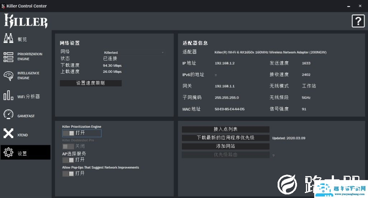Click the WiFi analyzer bar chart icon
The image size is (368, 198).
[8, 95]
